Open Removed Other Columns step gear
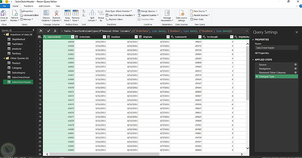The height and width of the screenshot is (158, 302). [295, 72]
